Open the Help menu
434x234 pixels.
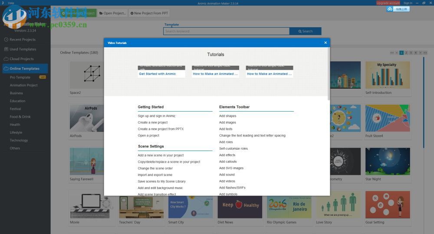tap(11, 3)
